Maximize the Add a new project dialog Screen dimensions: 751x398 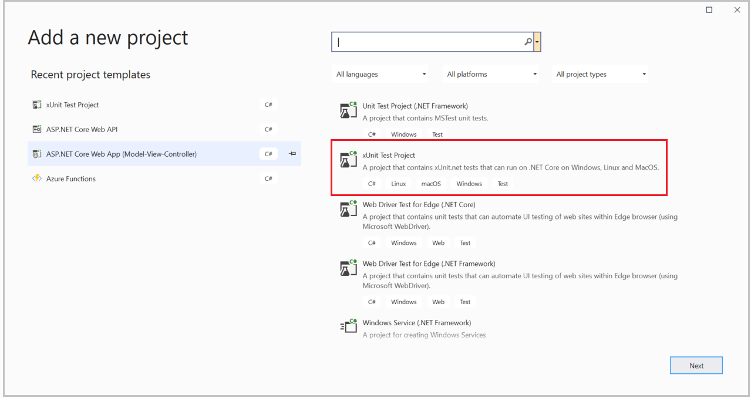click(709, 10)
